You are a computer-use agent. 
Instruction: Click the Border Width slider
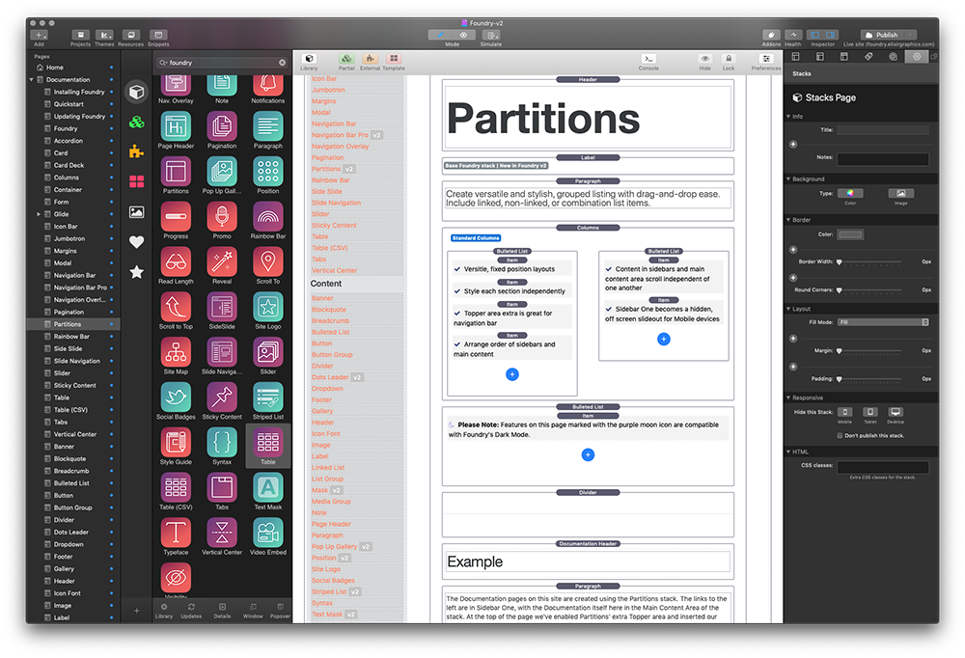[x=869, y=262]
